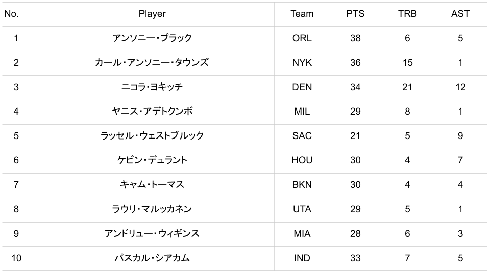Image resolution: width=490 pixels, height=275 pixels.
Task: Select the ケビン・デュラント player cell
Action: point(152,160)
